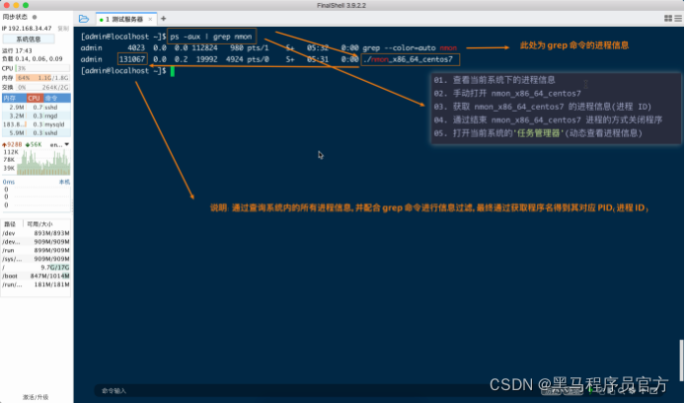The width and height of the screenshot is (685, 403).
Task: Click the 激活/升级 link
Action: coord(36,397)
